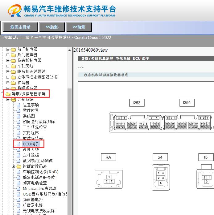The width and height of the screenshot is (214, 215).
Task: Click the tree panel scroll-up arrow
Action: pyautogui.click(x=69, y=50)
